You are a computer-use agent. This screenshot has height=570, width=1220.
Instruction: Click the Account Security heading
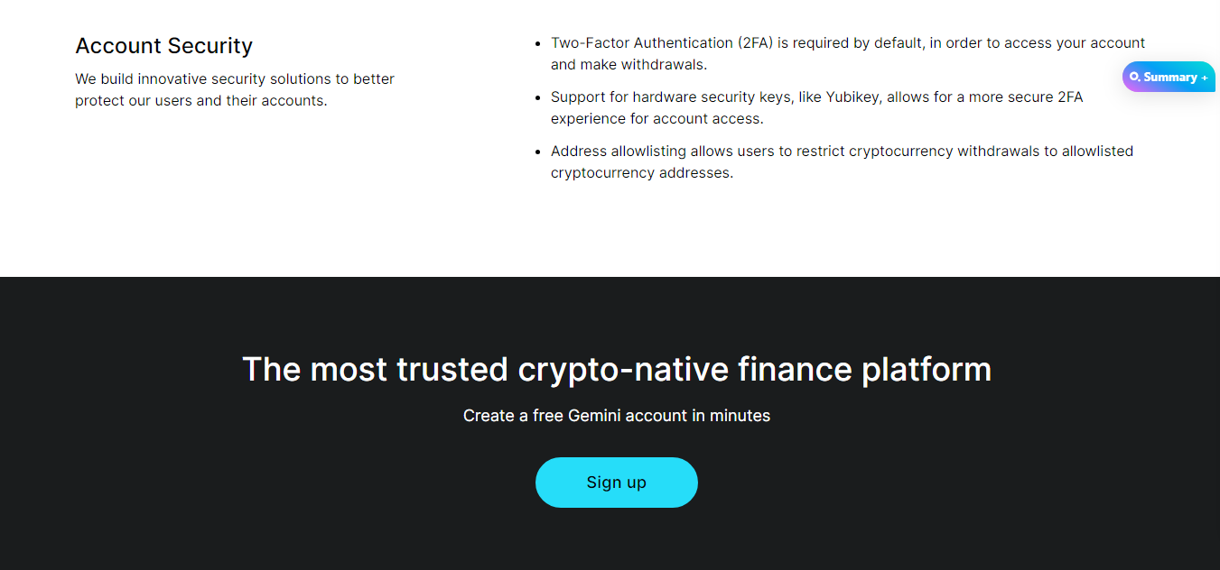pos(164,46)
